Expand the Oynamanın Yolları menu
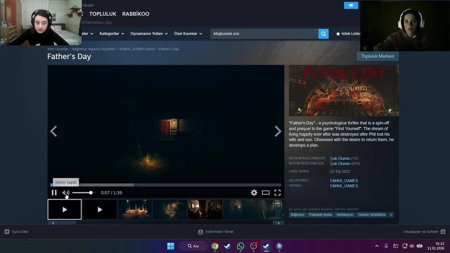 tap(149, 34)
